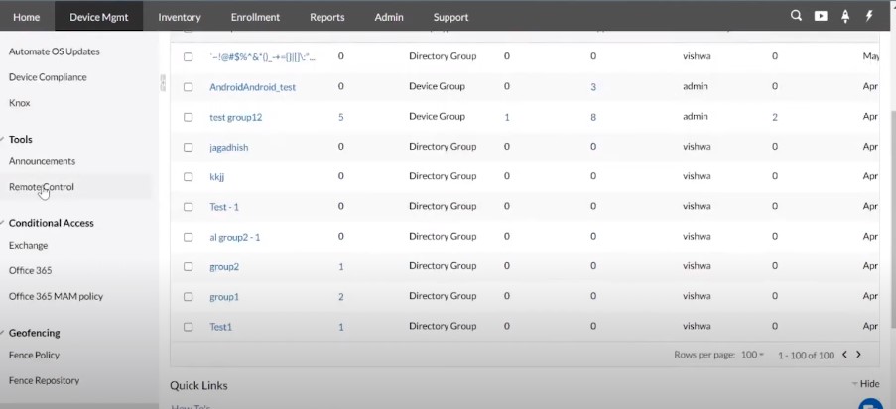896x409 pixels.
Task: Collapse the Geofencing sidebar section
Action: pyautogui.click(x=3, y=333)
